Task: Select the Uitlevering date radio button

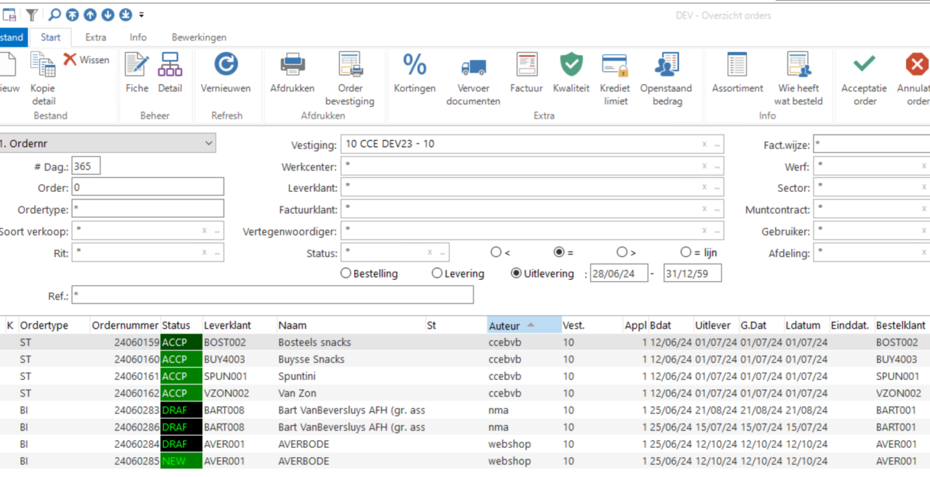Action: point(516,274)
